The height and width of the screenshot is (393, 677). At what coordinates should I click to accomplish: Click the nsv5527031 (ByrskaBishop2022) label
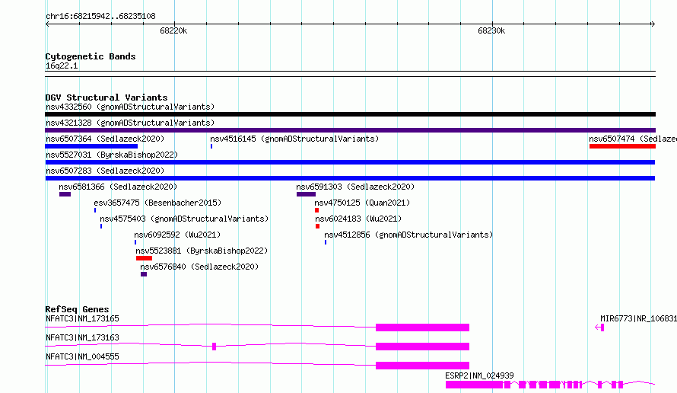click(x=112, y=155)
